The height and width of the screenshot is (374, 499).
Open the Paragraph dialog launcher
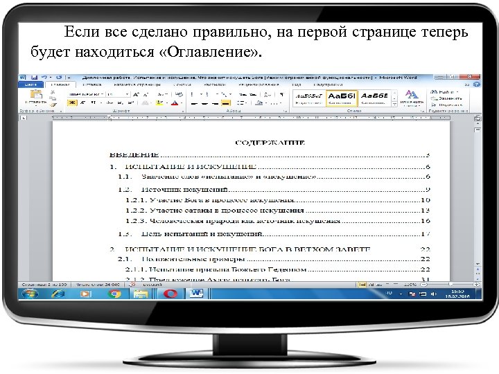coord(286,111)
